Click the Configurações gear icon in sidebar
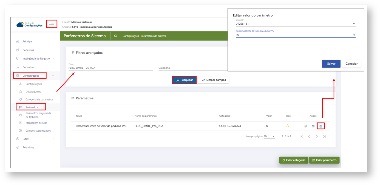This screenshot has height=185, width=380. pyautogui.click(x=18, y=76)
